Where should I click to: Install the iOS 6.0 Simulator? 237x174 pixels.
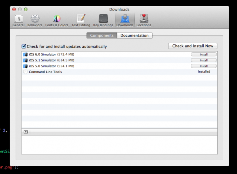[203, 54]
